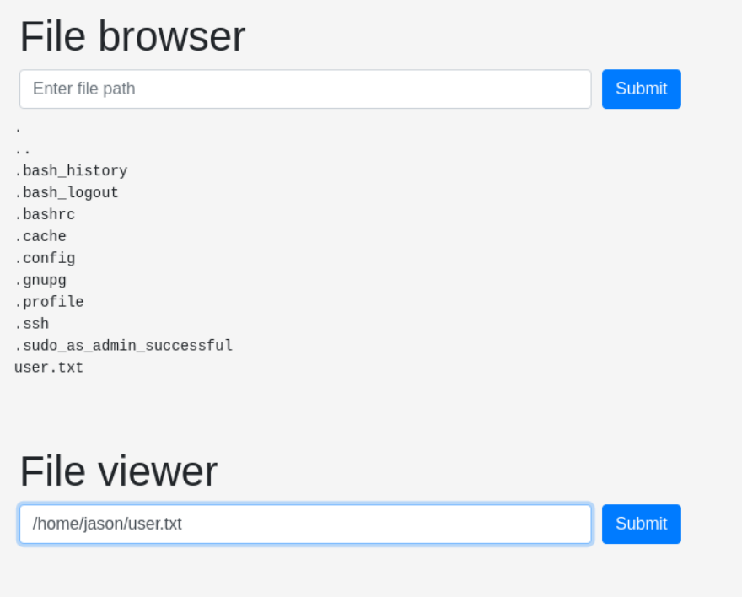Select the .profile file entry
Image resolution: width=742 pixels, height=597 pixels.
click(x=49, y=302)
